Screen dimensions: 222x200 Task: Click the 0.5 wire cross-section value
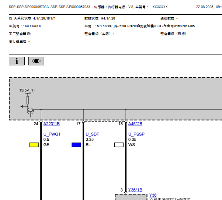46,140
